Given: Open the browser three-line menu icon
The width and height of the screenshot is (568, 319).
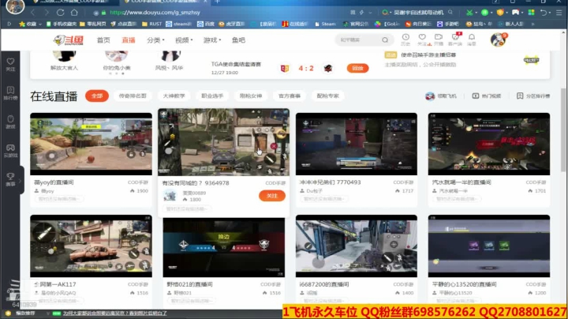Looking at the screenshot, I should click(559, 13).
